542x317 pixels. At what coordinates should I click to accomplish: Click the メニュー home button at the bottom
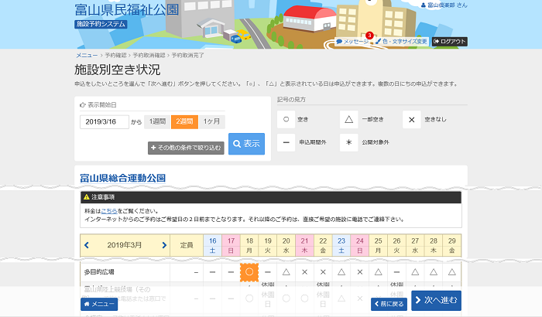click(99, 304)
